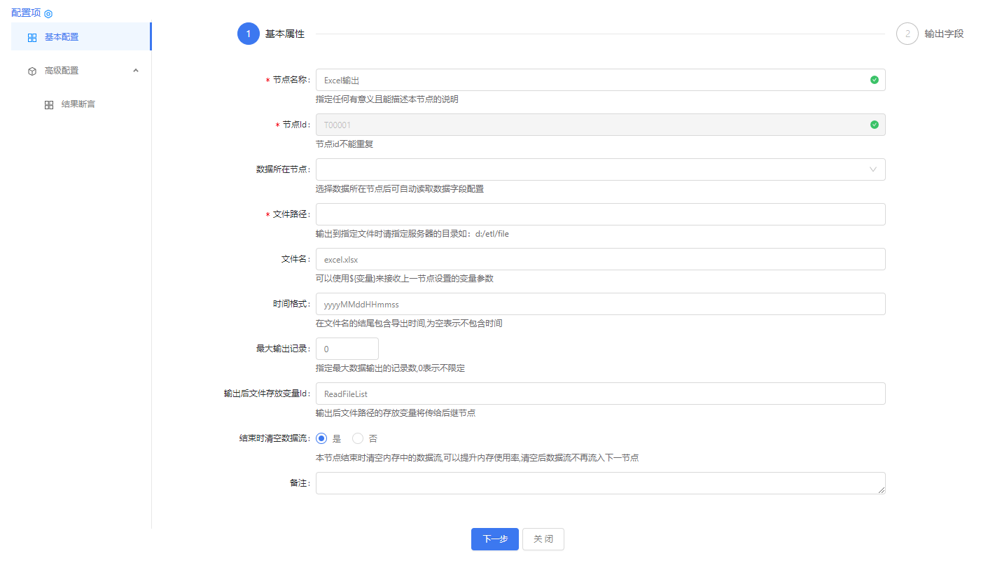Click the 下一步 button
The image size is (1002, 570).
pyautogui.click(x=494, y=539)
